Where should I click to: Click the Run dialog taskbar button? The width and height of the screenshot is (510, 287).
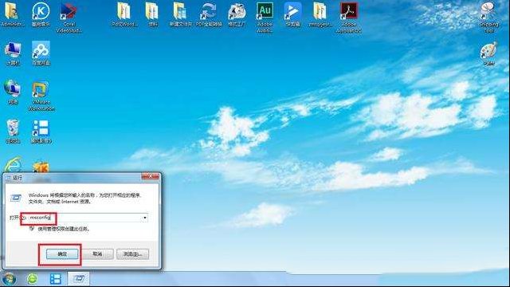click(78, 279)
